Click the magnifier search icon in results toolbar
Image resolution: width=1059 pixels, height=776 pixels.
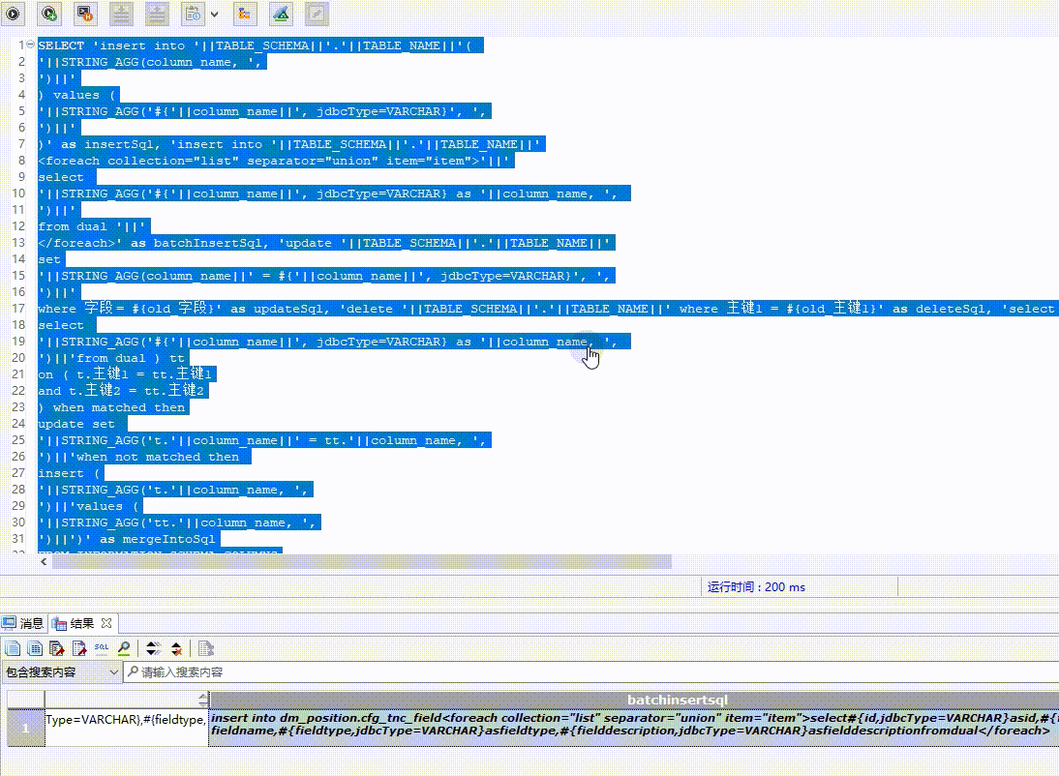coord(124,649)
